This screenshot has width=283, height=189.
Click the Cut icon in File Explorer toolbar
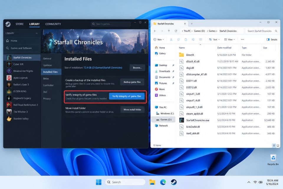pyautogui.click(x=171, y=40)
